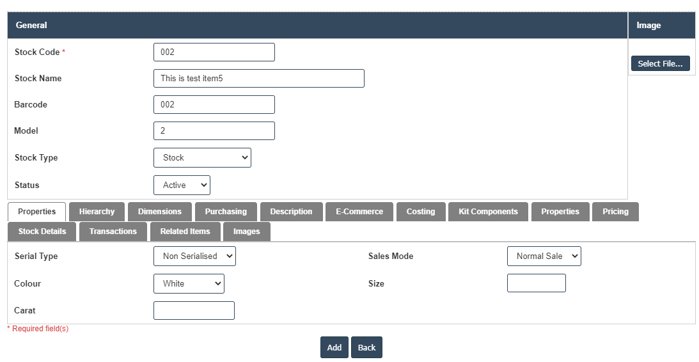
Task: Select the Size input field
Action: [536, 283]
